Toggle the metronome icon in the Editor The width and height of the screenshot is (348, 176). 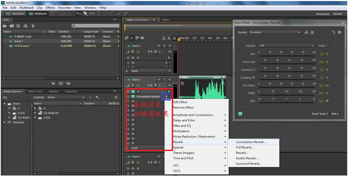click(x=164, y=38)
